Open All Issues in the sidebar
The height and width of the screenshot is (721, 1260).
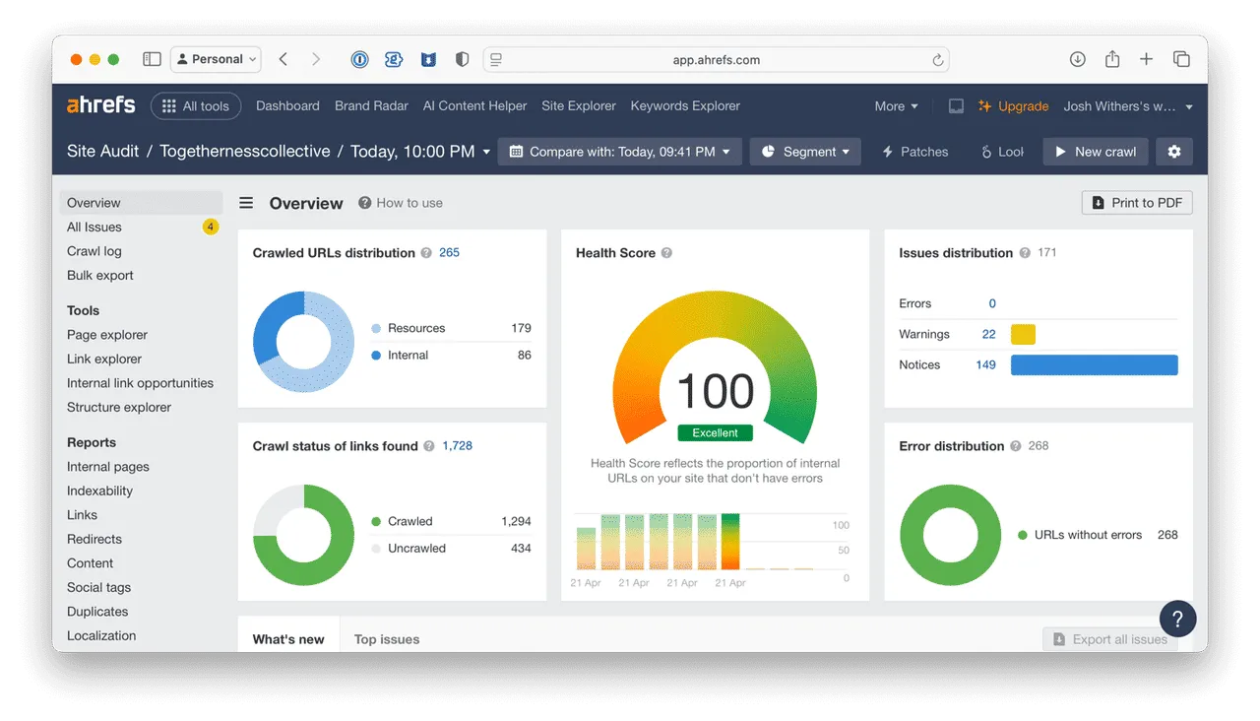click(94, 227)
